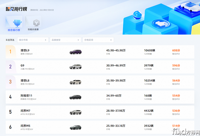
Task: Click the G9 car thumbnail
Action: click(x=75, y=67)
